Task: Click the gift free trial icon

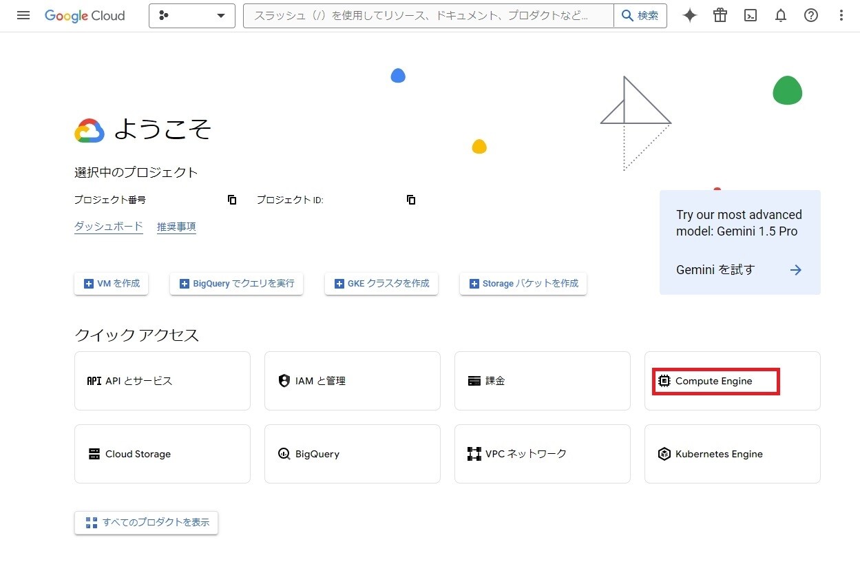Action: click(720, 15)
